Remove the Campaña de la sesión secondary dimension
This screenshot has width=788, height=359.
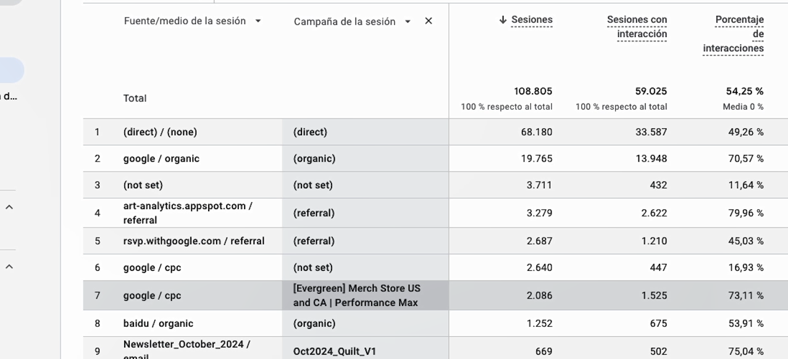[429, 21]
